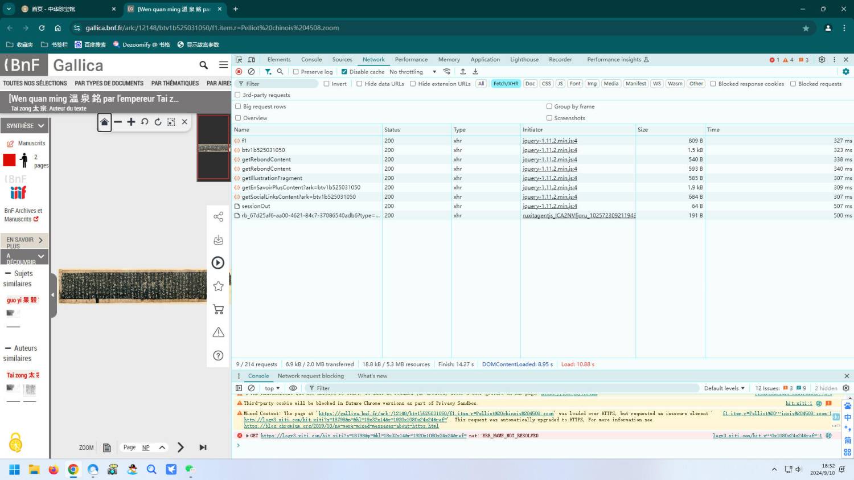This screenshot has height=480, width=854.
Task: Open the Application tab
Action: coord(485,59)
